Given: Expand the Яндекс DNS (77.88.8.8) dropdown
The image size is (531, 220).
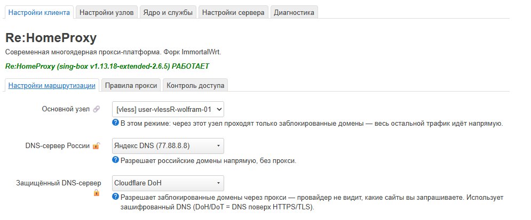Looking at the screenshot, I should 168,146.
